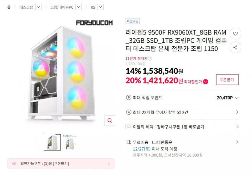
Task: Click the question mark next to 11번가 최저가
Action: click(150, 59)
